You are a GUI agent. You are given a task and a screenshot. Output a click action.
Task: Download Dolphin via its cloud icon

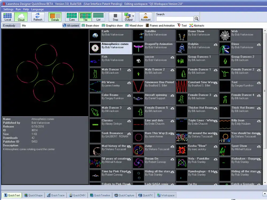215,45
